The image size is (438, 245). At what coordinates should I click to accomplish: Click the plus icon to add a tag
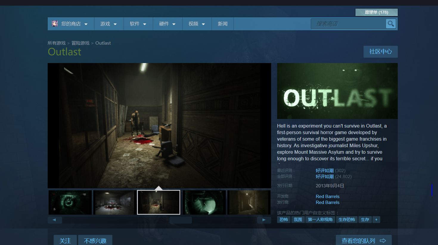[376, 220]
